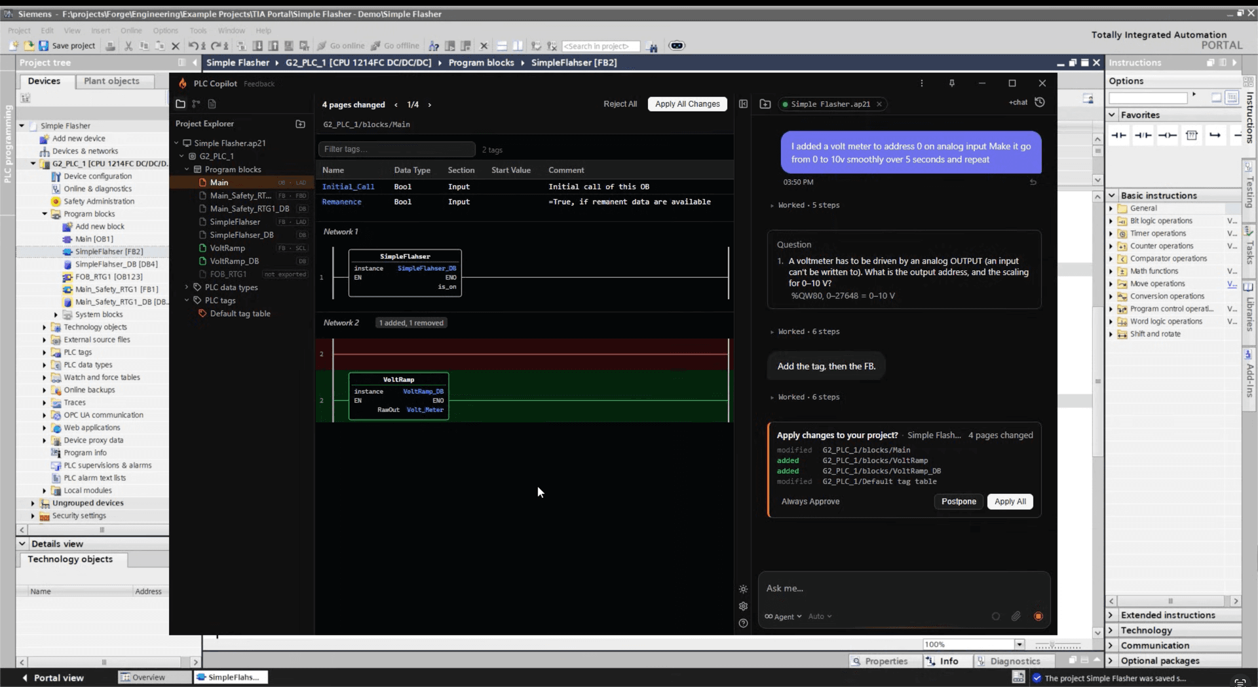Go to the next changed page arrow
This screenshot has width=1258, height=687.
pos(430,105)
